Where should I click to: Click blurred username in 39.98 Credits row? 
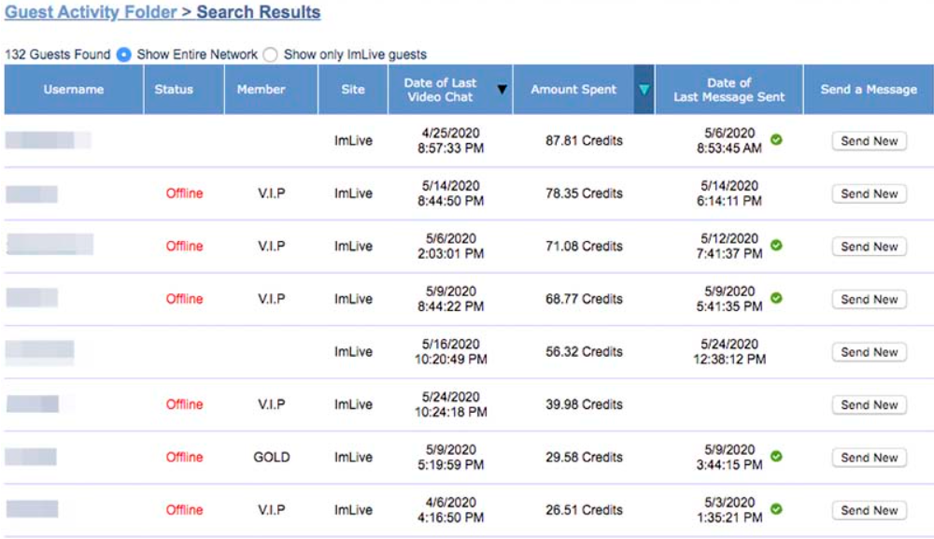pyautogui.click(x=33, y=404)
